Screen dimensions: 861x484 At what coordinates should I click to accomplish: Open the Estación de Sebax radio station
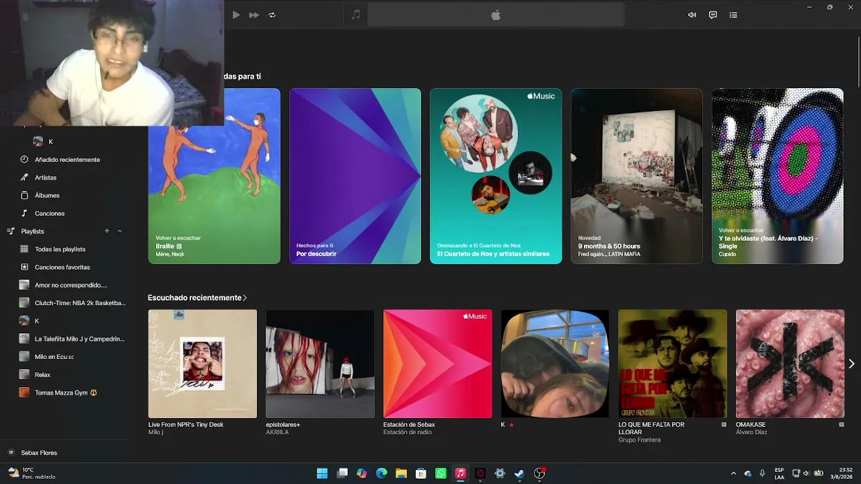click(x=438, y=364)
